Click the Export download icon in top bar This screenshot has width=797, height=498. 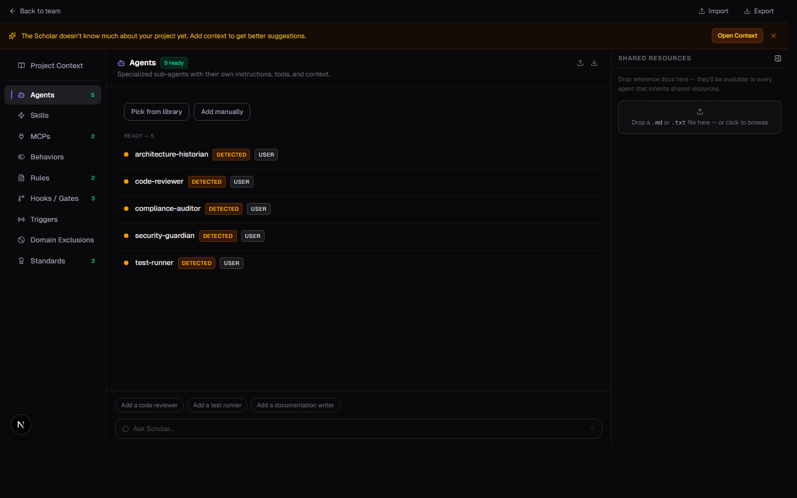(747, 11)
